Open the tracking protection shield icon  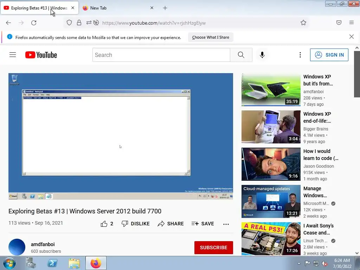point(69,22)
